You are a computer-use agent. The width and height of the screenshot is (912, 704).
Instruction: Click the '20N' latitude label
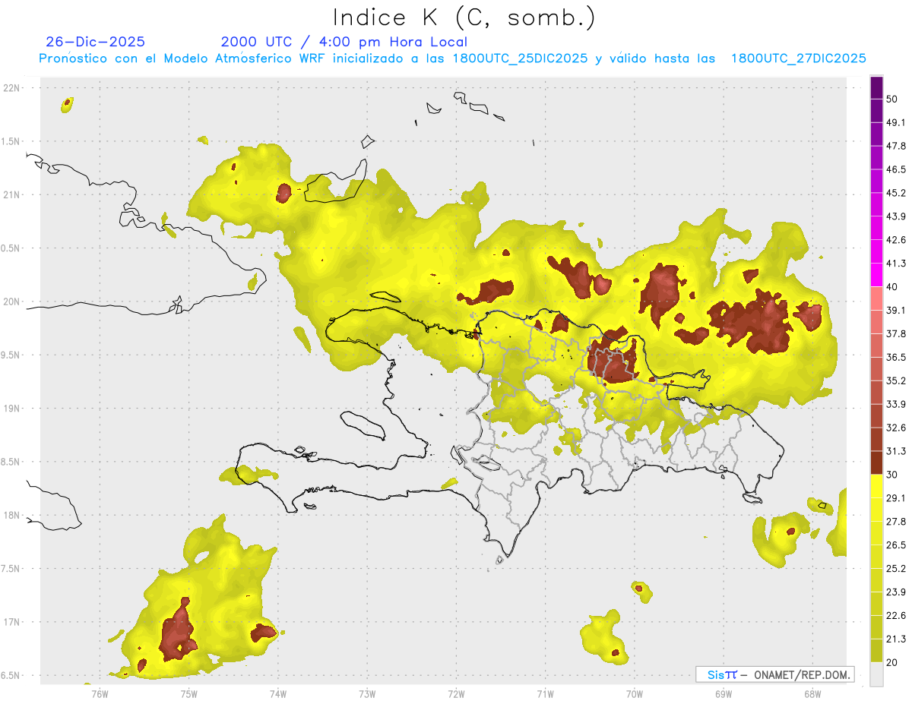(12, 301)
